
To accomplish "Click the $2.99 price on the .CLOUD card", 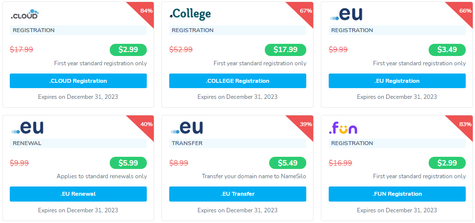I will [128, 50].
